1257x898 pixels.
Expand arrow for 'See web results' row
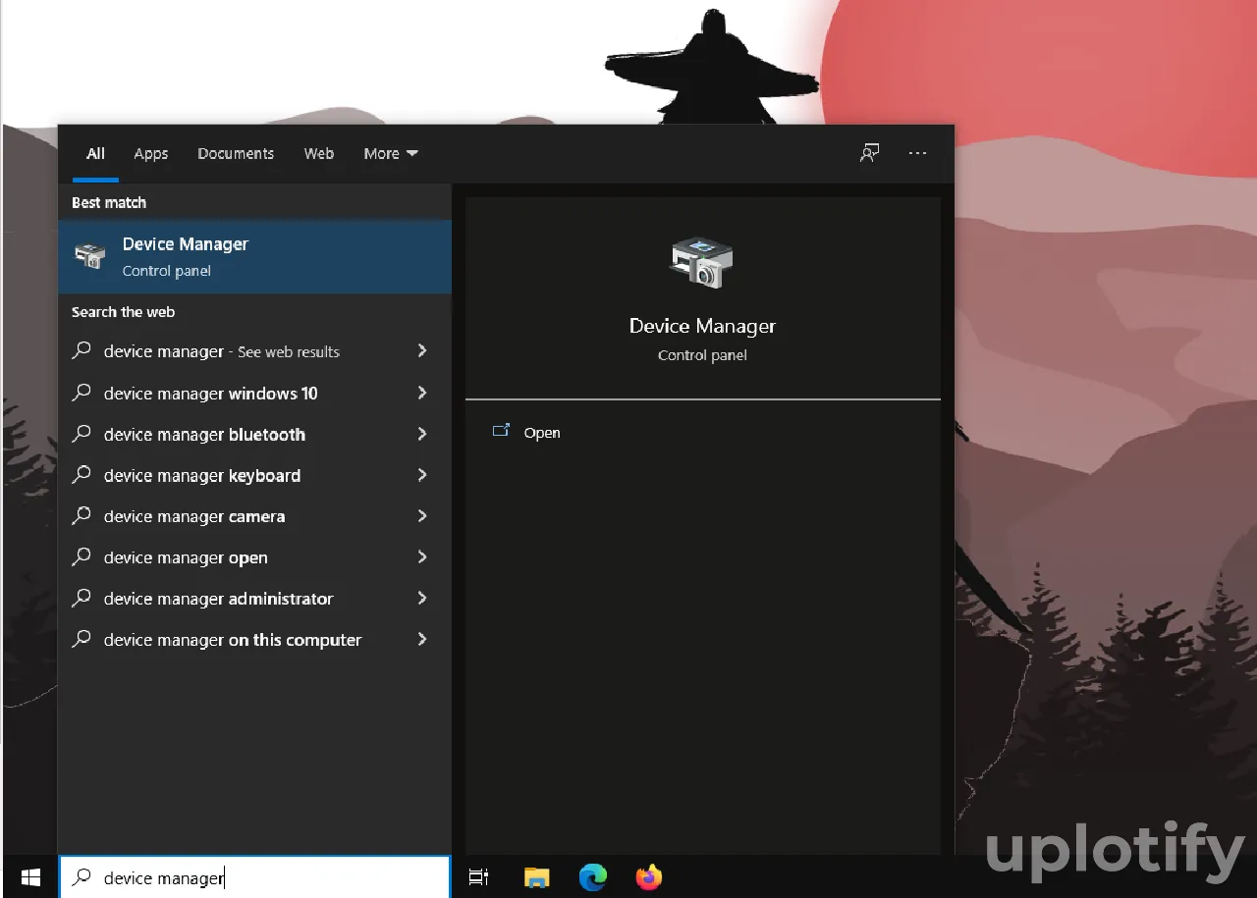[x=422, y=350]
